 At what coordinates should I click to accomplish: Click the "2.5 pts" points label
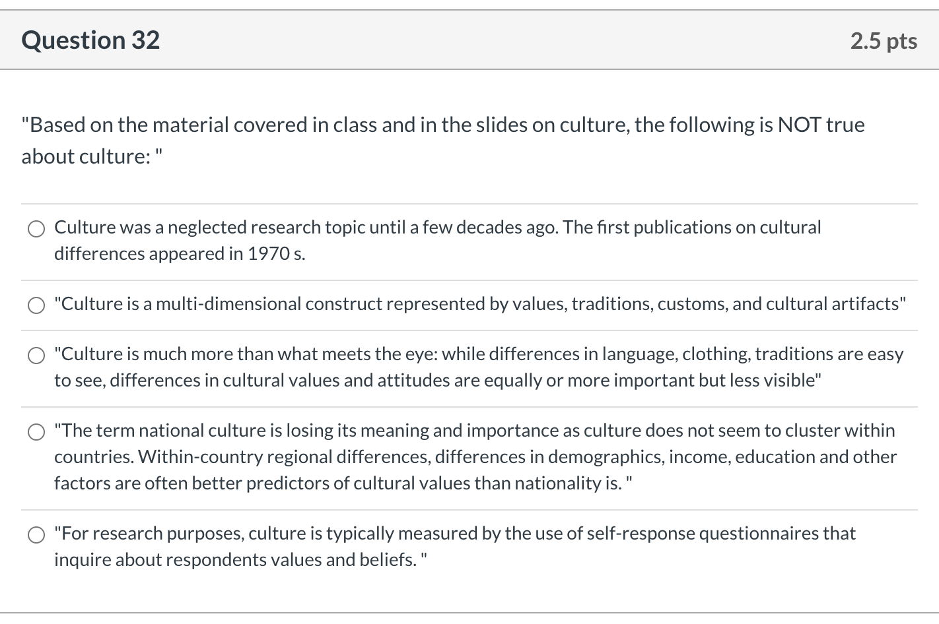(x=883, y=41)
